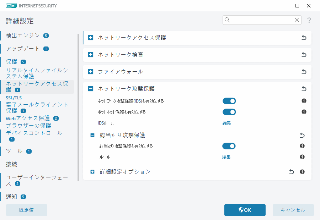The width and height of the screenshot is (320, 220).
Task: Click info icon for ネットワーク攻撃保護(IDS)を有効にする
Action: pyautogui.click(x=304, y=101)
